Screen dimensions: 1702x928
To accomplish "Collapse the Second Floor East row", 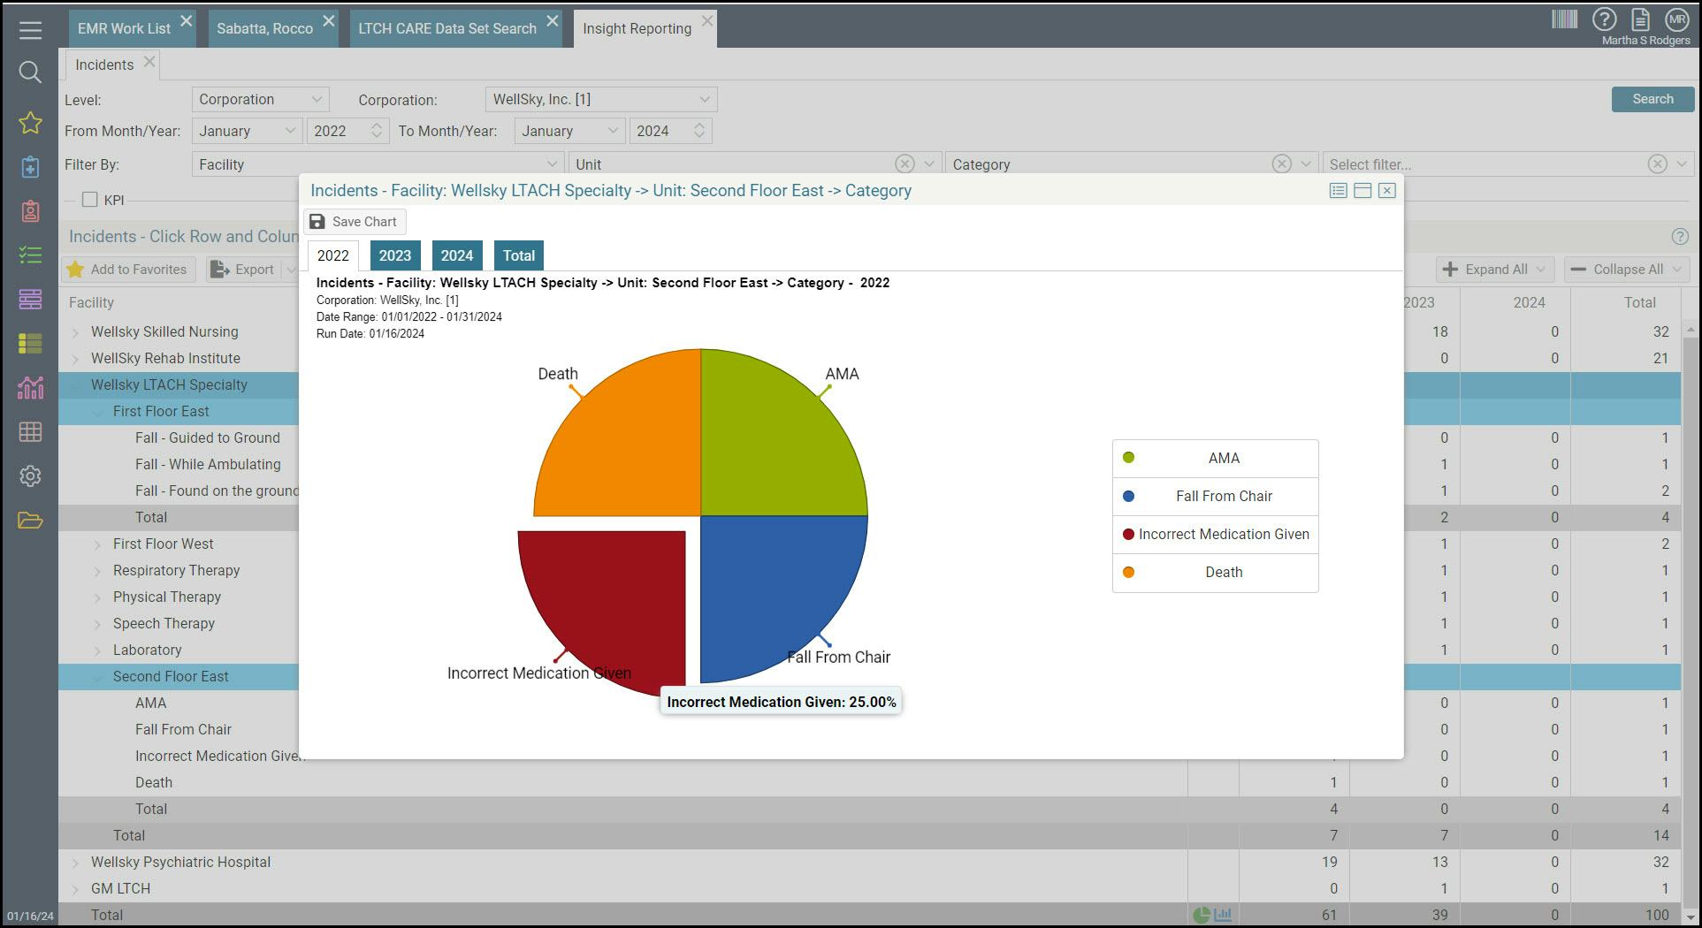I will pyautogui.click(x=97, y=676).
